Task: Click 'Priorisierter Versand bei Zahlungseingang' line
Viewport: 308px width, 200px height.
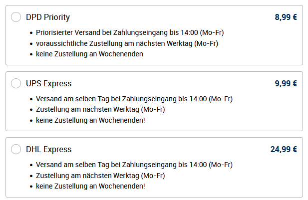Action: [130, 33]
